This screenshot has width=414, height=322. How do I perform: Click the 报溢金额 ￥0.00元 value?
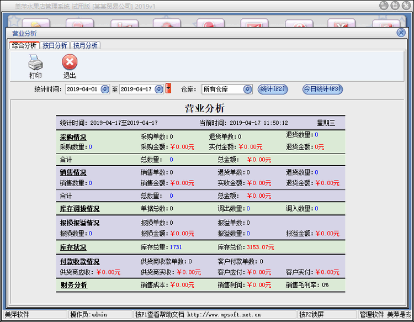[327, 234]
